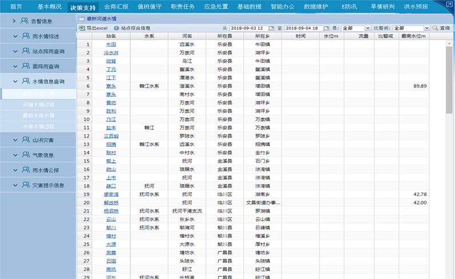Select 最新水库水情 submenu item
This screenshot has width=455, height=279.
[x=39, y=115]
